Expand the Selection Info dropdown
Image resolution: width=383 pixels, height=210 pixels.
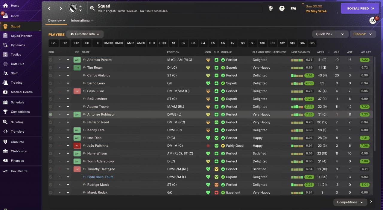coord(85,34)
